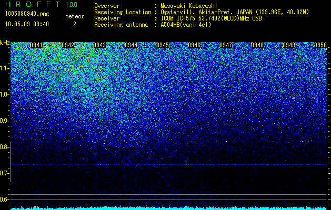Click the 0949 time marker

tap(289, 45)
